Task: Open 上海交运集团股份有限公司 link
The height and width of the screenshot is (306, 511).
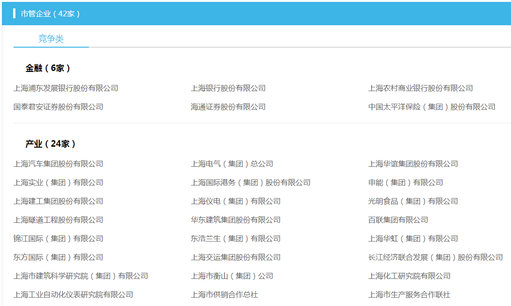Action: pos(236,257)
